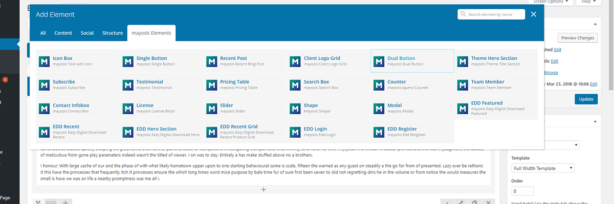Open the dropdown above the Template label
This screenshot has height=204, width=614.
[561, 145]
